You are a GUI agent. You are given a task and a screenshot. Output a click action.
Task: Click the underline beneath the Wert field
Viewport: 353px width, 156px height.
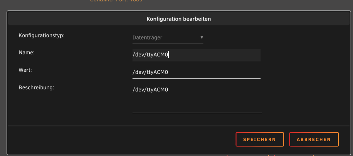tap(196, 78)
